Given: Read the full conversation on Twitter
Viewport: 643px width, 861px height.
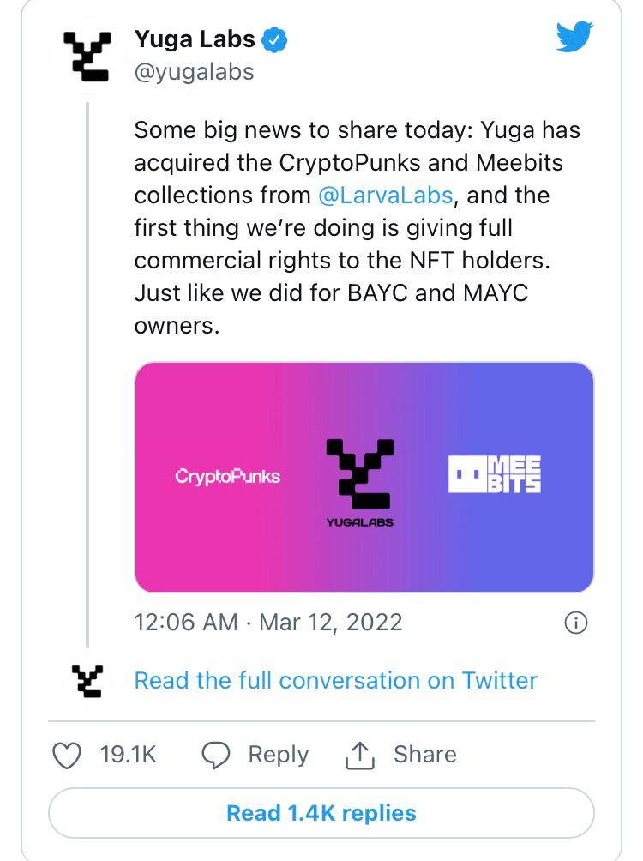Looking at the screenshot, I should [336, 680].
